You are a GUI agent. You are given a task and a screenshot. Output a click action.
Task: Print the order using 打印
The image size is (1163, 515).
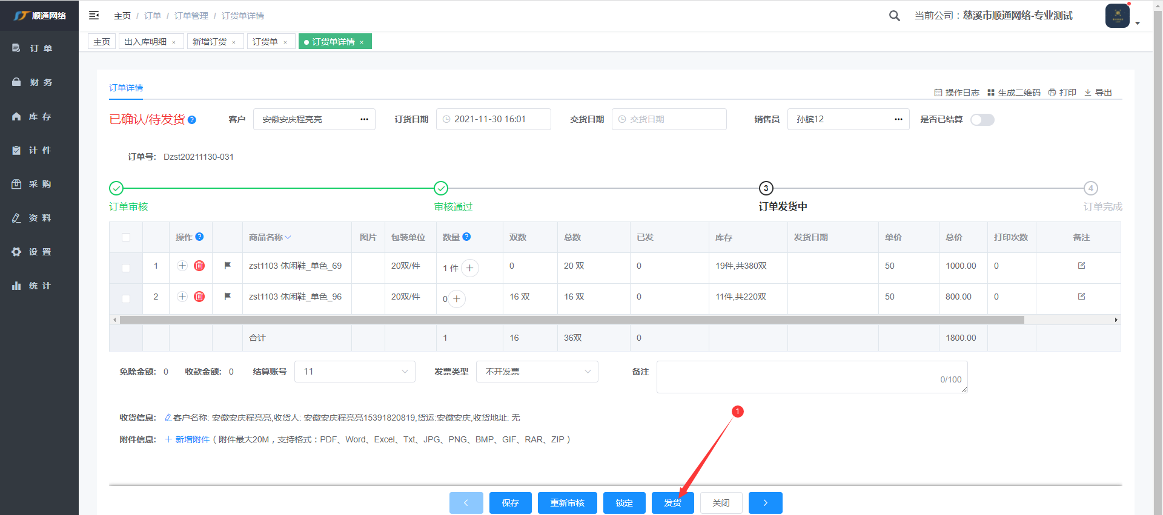point(1062,93)
